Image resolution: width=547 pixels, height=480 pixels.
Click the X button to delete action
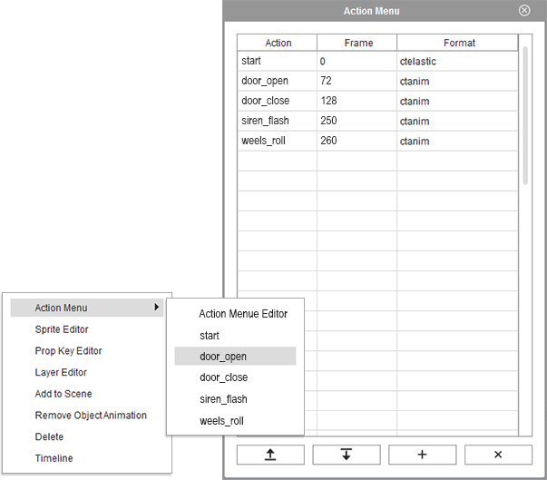(x=498, y=454)
